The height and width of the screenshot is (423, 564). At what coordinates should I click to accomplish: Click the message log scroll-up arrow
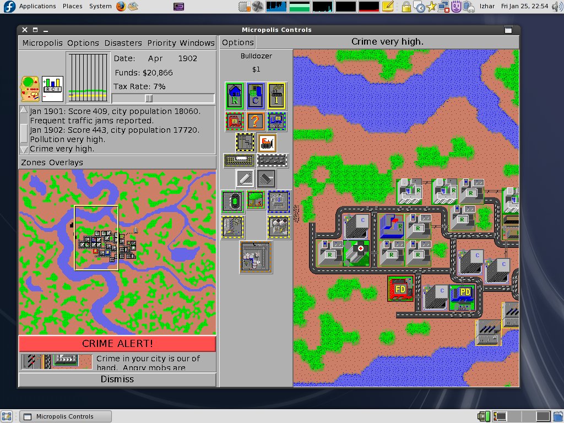click(24, 110)
